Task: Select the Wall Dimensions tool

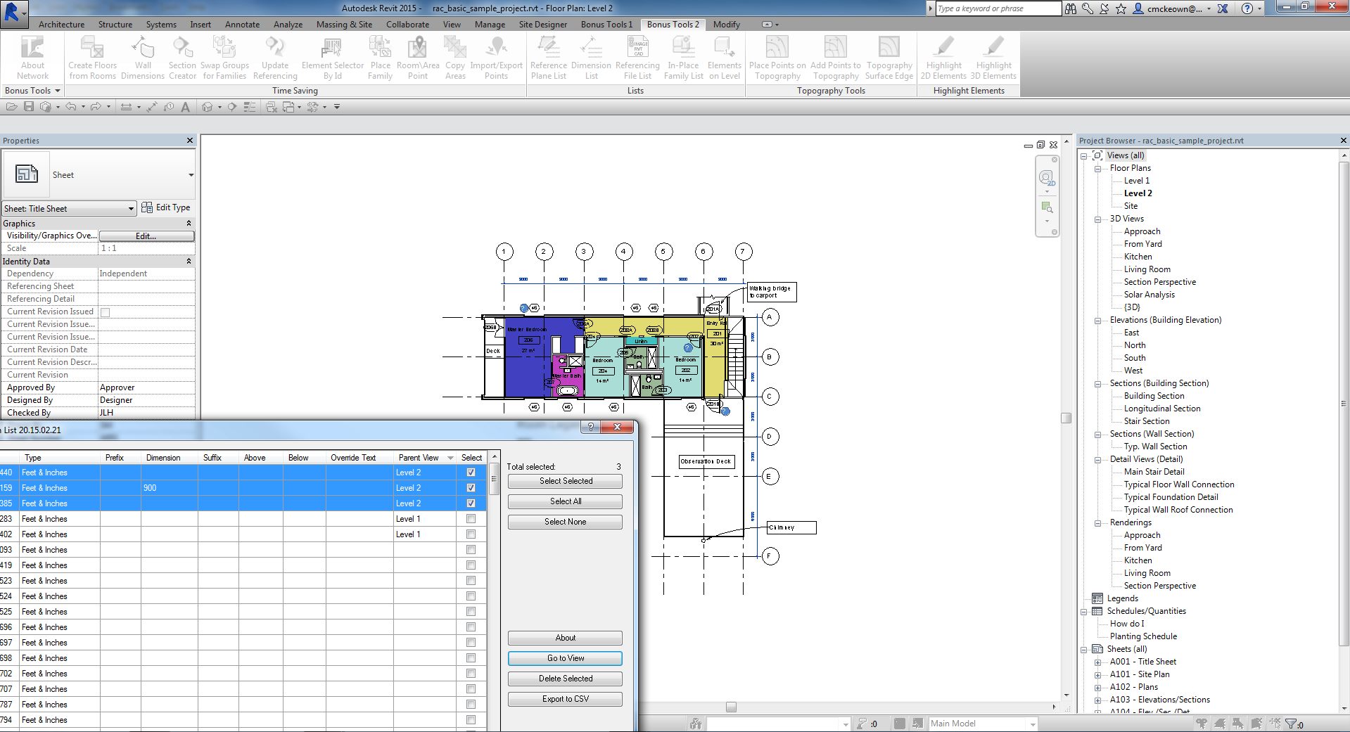Action: click(143, 48)
